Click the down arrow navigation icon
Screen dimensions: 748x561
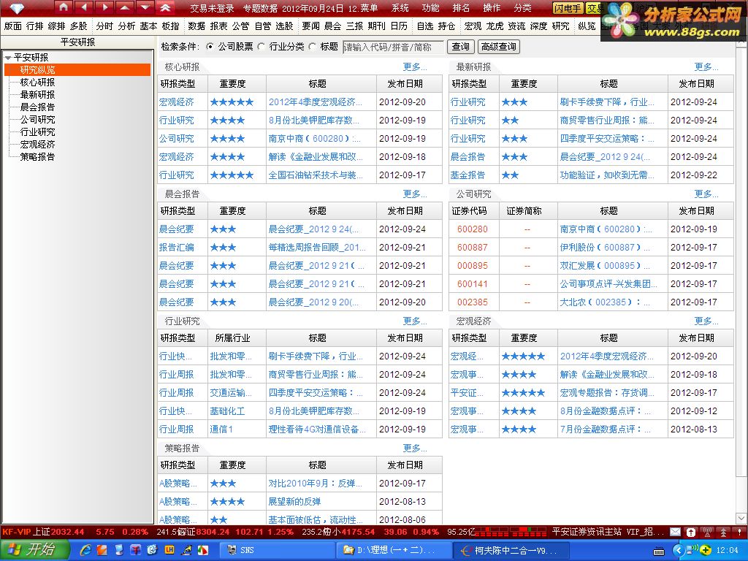(x=145, y=7)
